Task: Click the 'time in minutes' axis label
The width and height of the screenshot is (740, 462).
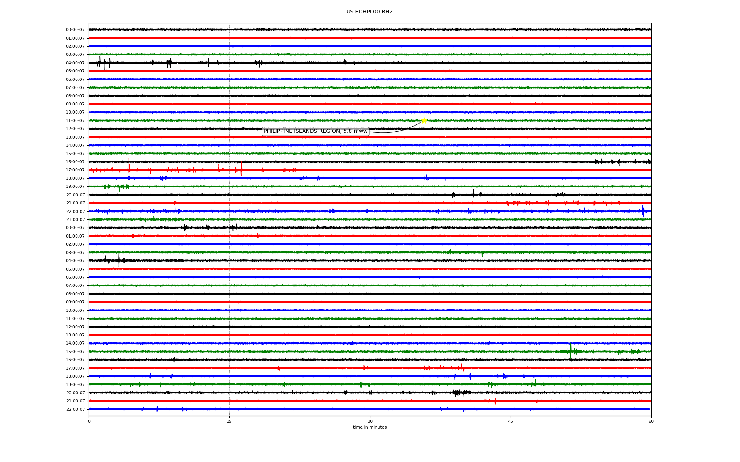Action: pos(370,427)
